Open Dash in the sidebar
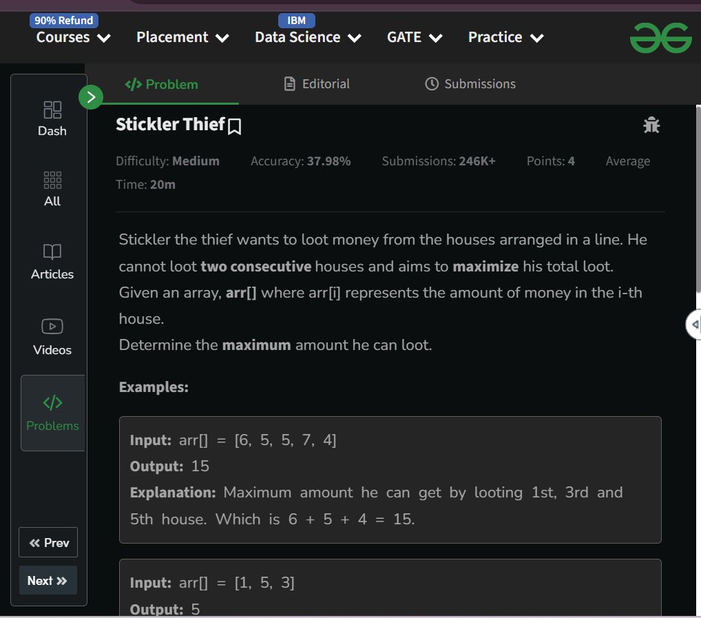 coord(52,119)
